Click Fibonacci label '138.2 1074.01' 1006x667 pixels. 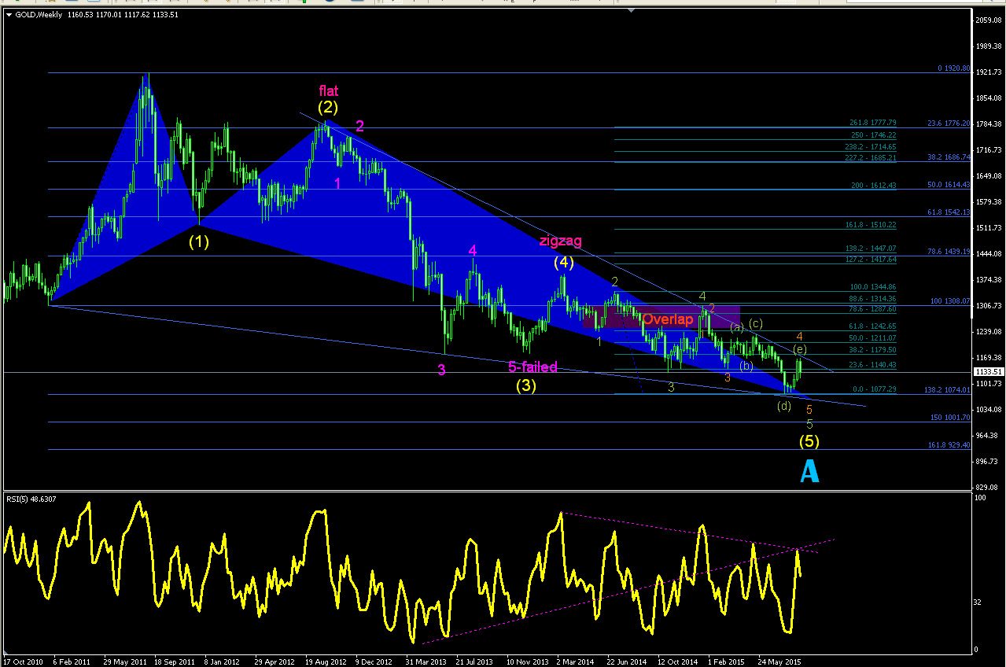point(948,389)
